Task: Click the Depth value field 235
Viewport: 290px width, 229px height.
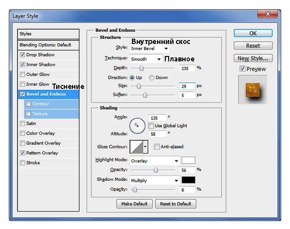Action: click(x=187, y=69)
